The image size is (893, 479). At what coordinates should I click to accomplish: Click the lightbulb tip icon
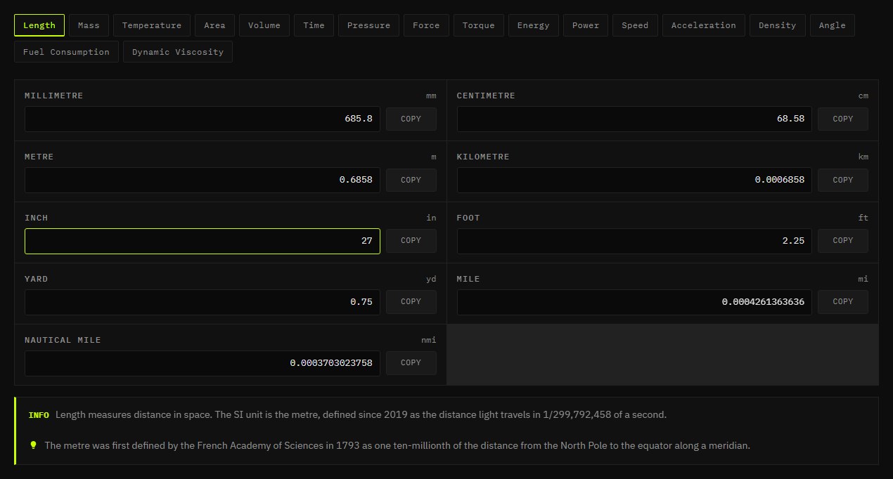[33, 445]
